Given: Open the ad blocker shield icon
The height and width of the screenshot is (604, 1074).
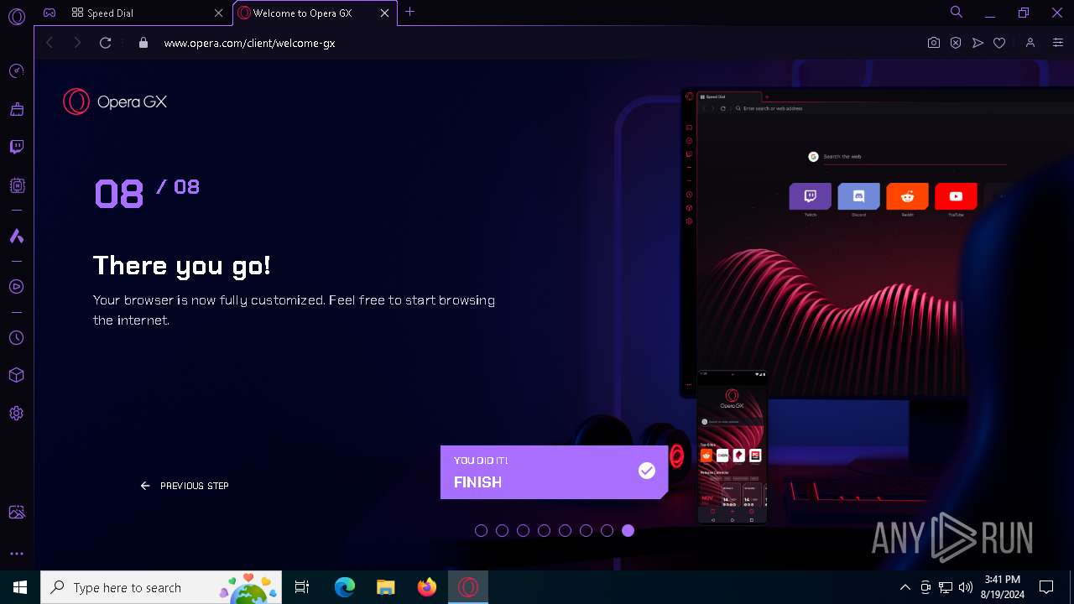Looking at the screenshot, I should click(955, 43).
